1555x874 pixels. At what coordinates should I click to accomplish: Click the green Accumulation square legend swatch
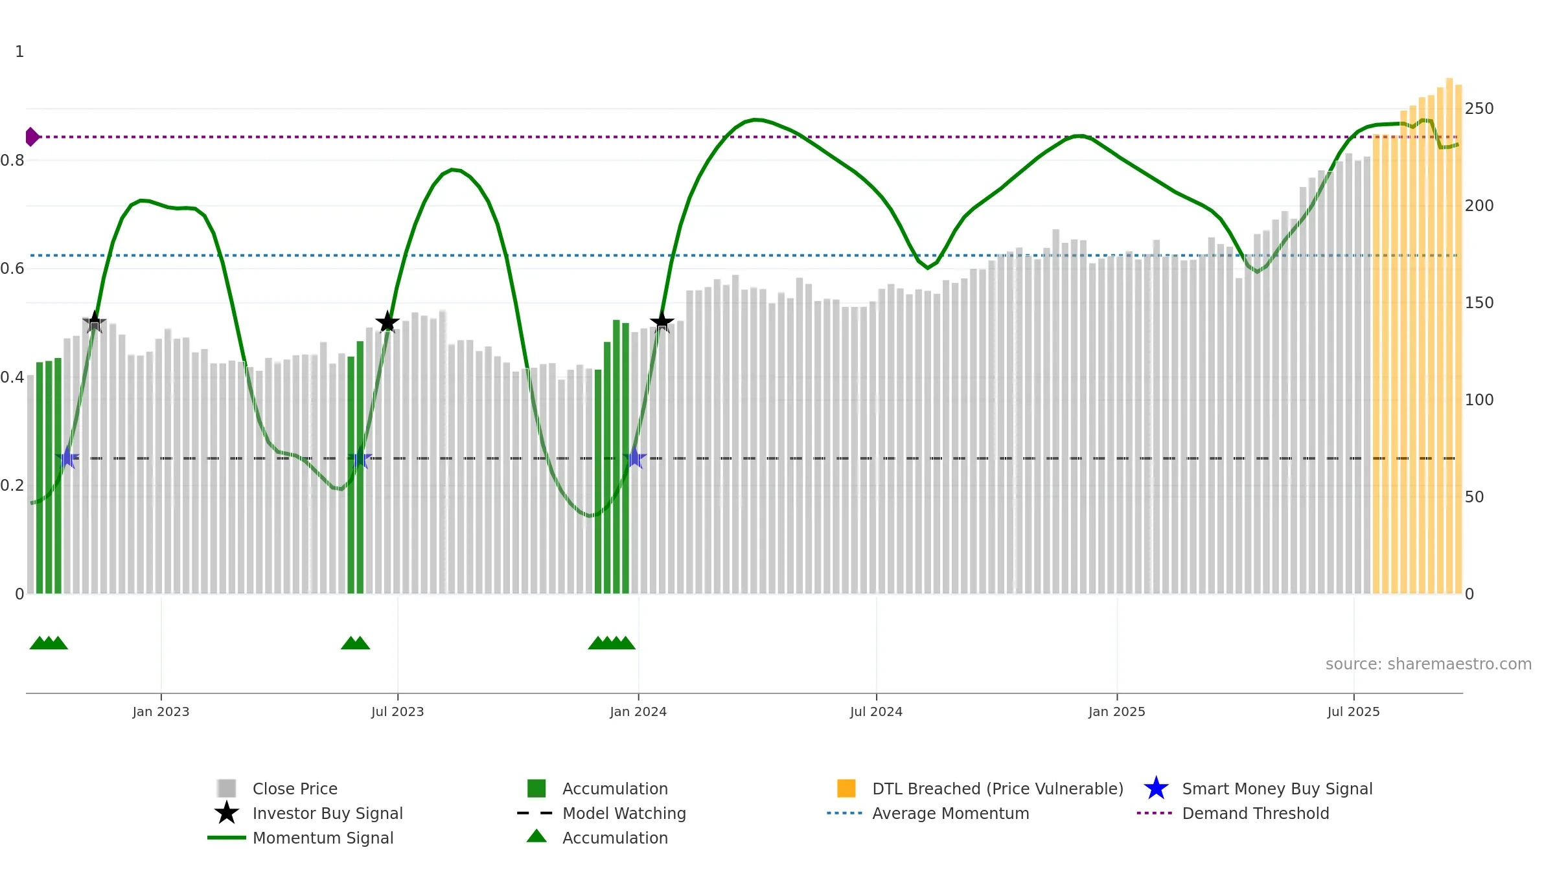click(x=536, y=789)
